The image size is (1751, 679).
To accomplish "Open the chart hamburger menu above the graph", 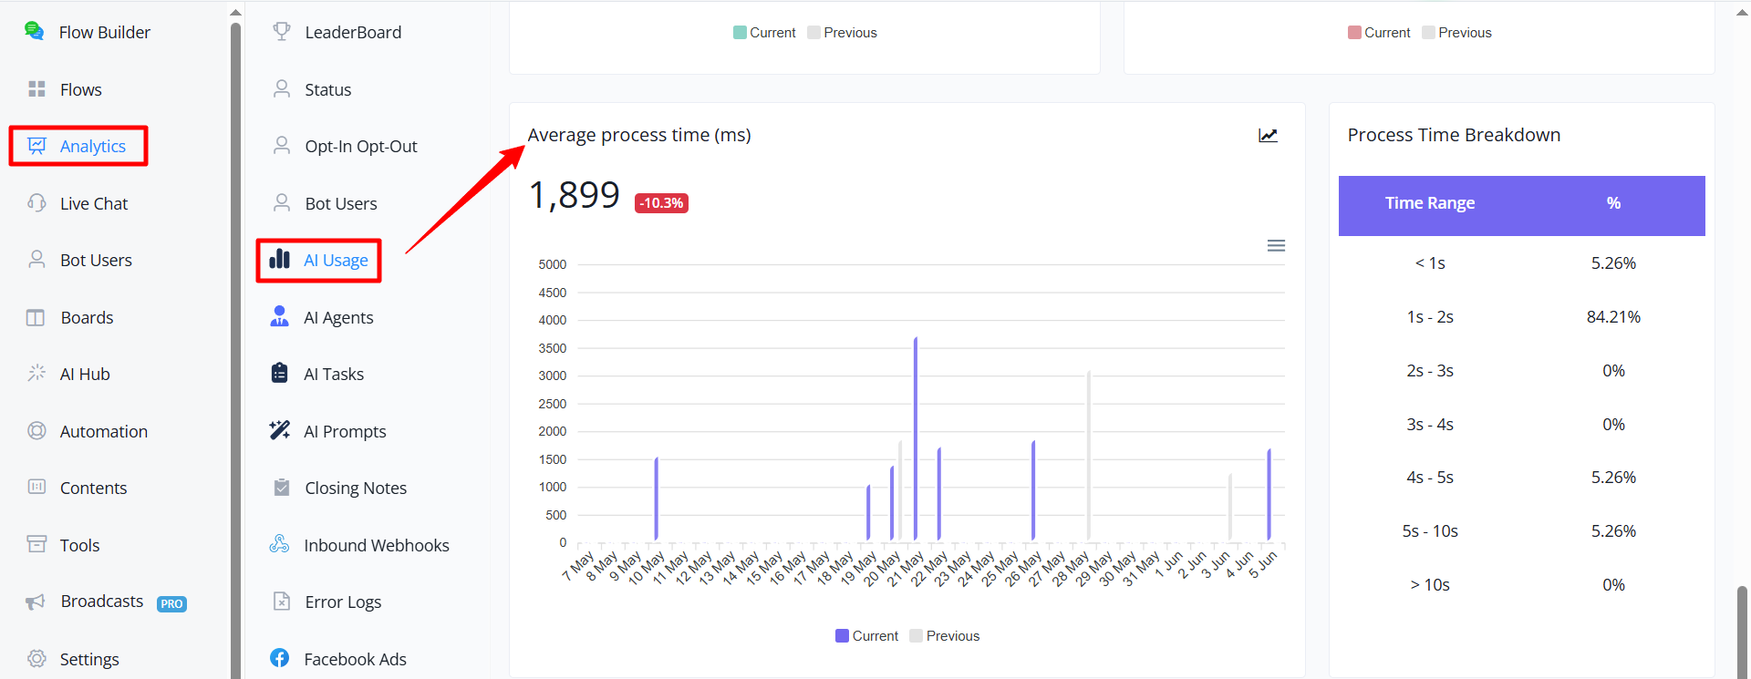I will click(1276, 246).
